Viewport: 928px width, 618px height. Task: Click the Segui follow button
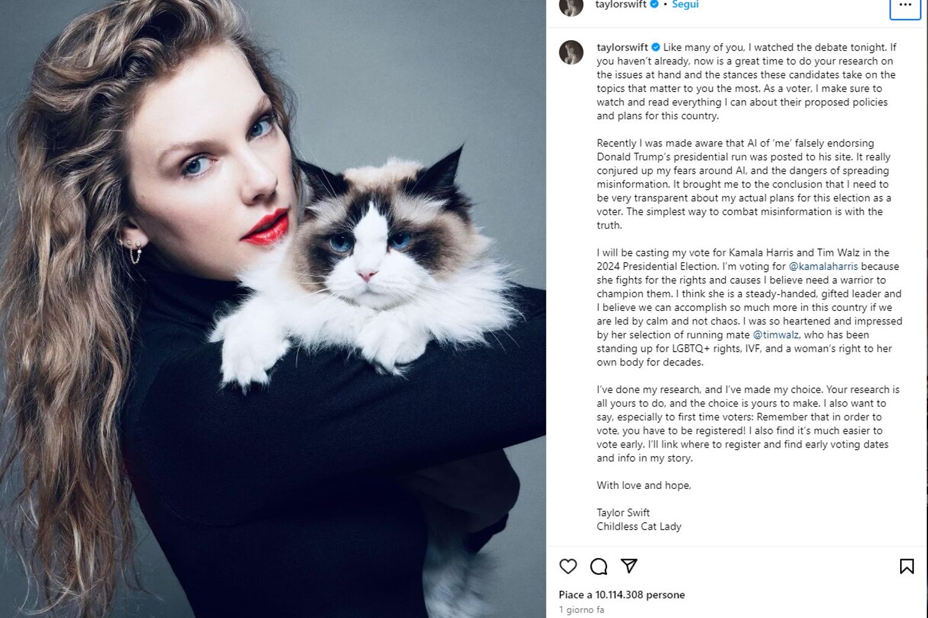pyautogui.click(x=685, y=4)
